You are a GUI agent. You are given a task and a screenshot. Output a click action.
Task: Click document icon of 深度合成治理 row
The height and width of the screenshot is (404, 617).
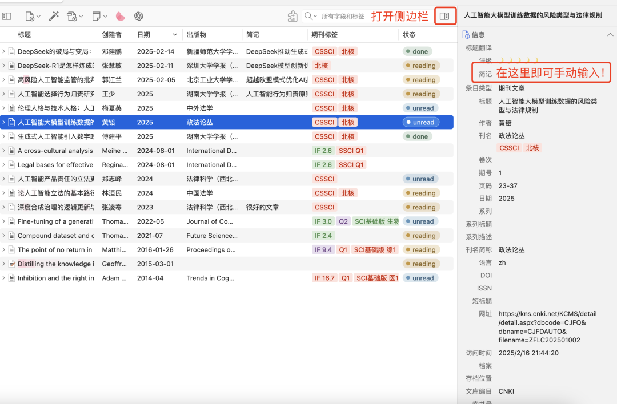(x=12, y=207)
